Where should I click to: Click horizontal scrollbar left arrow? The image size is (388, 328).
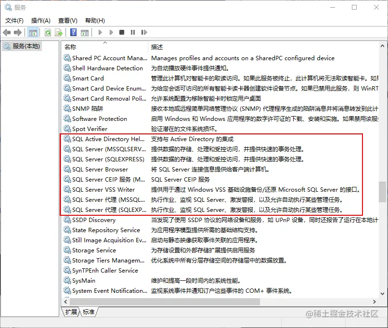click(65, 302)
